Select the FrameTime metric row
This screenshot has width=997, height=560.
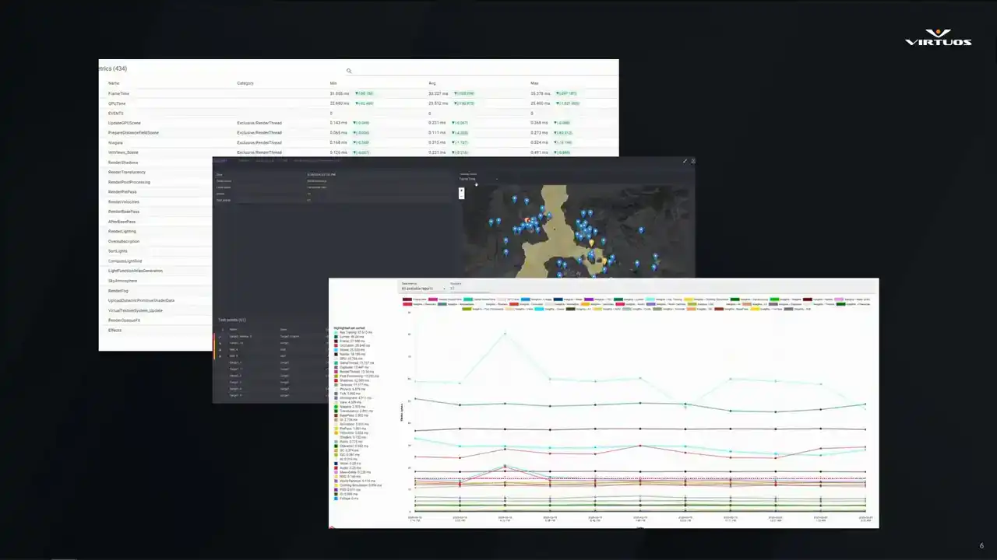(x=118, y=93)
